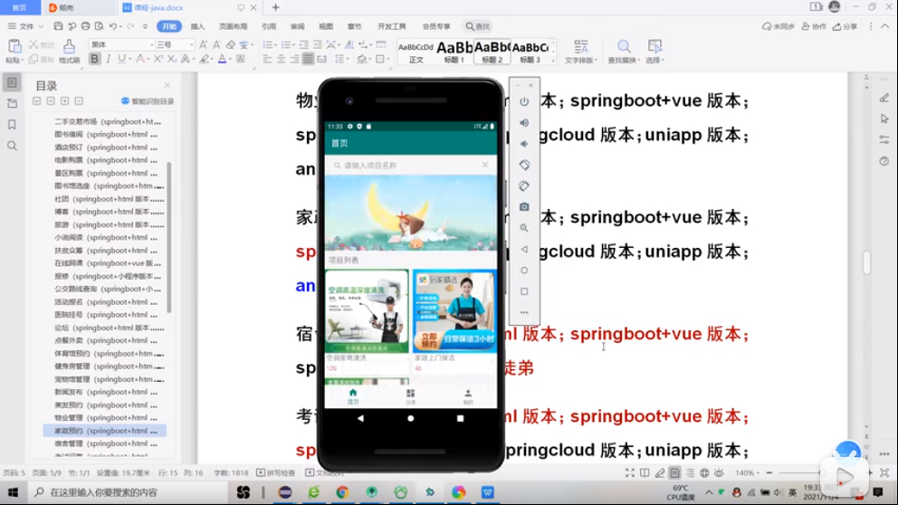This screenshot has width=898, height=505.
Task: Click the 协作 (Collaborate) button
Action: [814, 26]
